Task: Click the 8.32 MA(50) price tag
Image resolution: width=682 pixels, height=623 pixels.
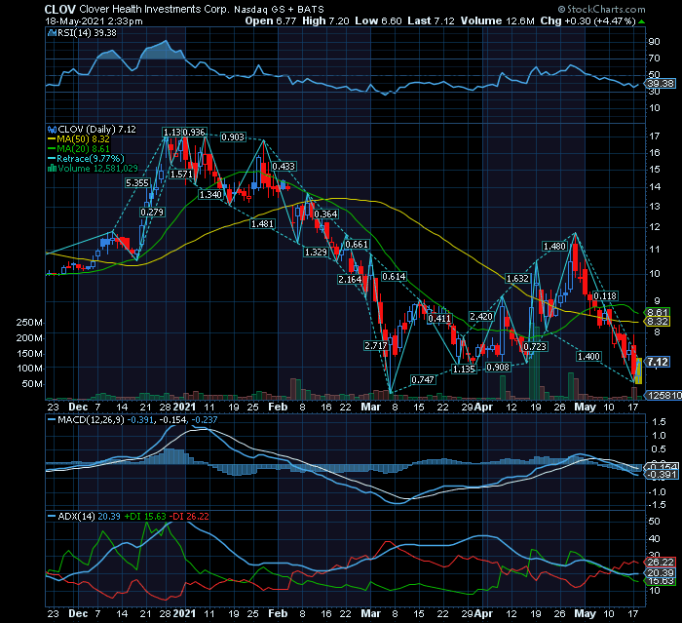Action: pos(658,322)
